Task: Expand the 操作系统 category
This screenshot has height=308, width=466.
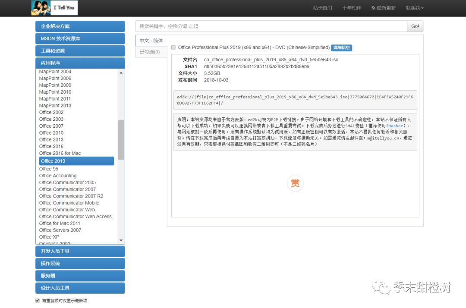Action: tap(80, 264)
